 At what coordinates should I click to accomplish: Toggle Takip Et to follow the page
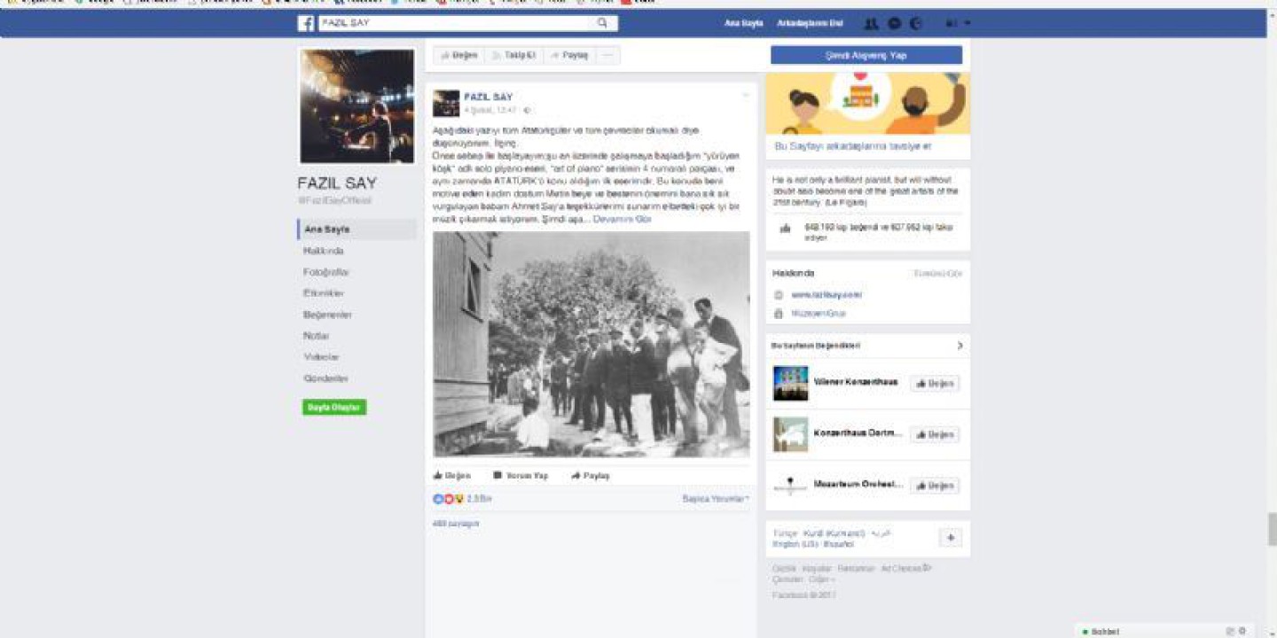[514, 55]
